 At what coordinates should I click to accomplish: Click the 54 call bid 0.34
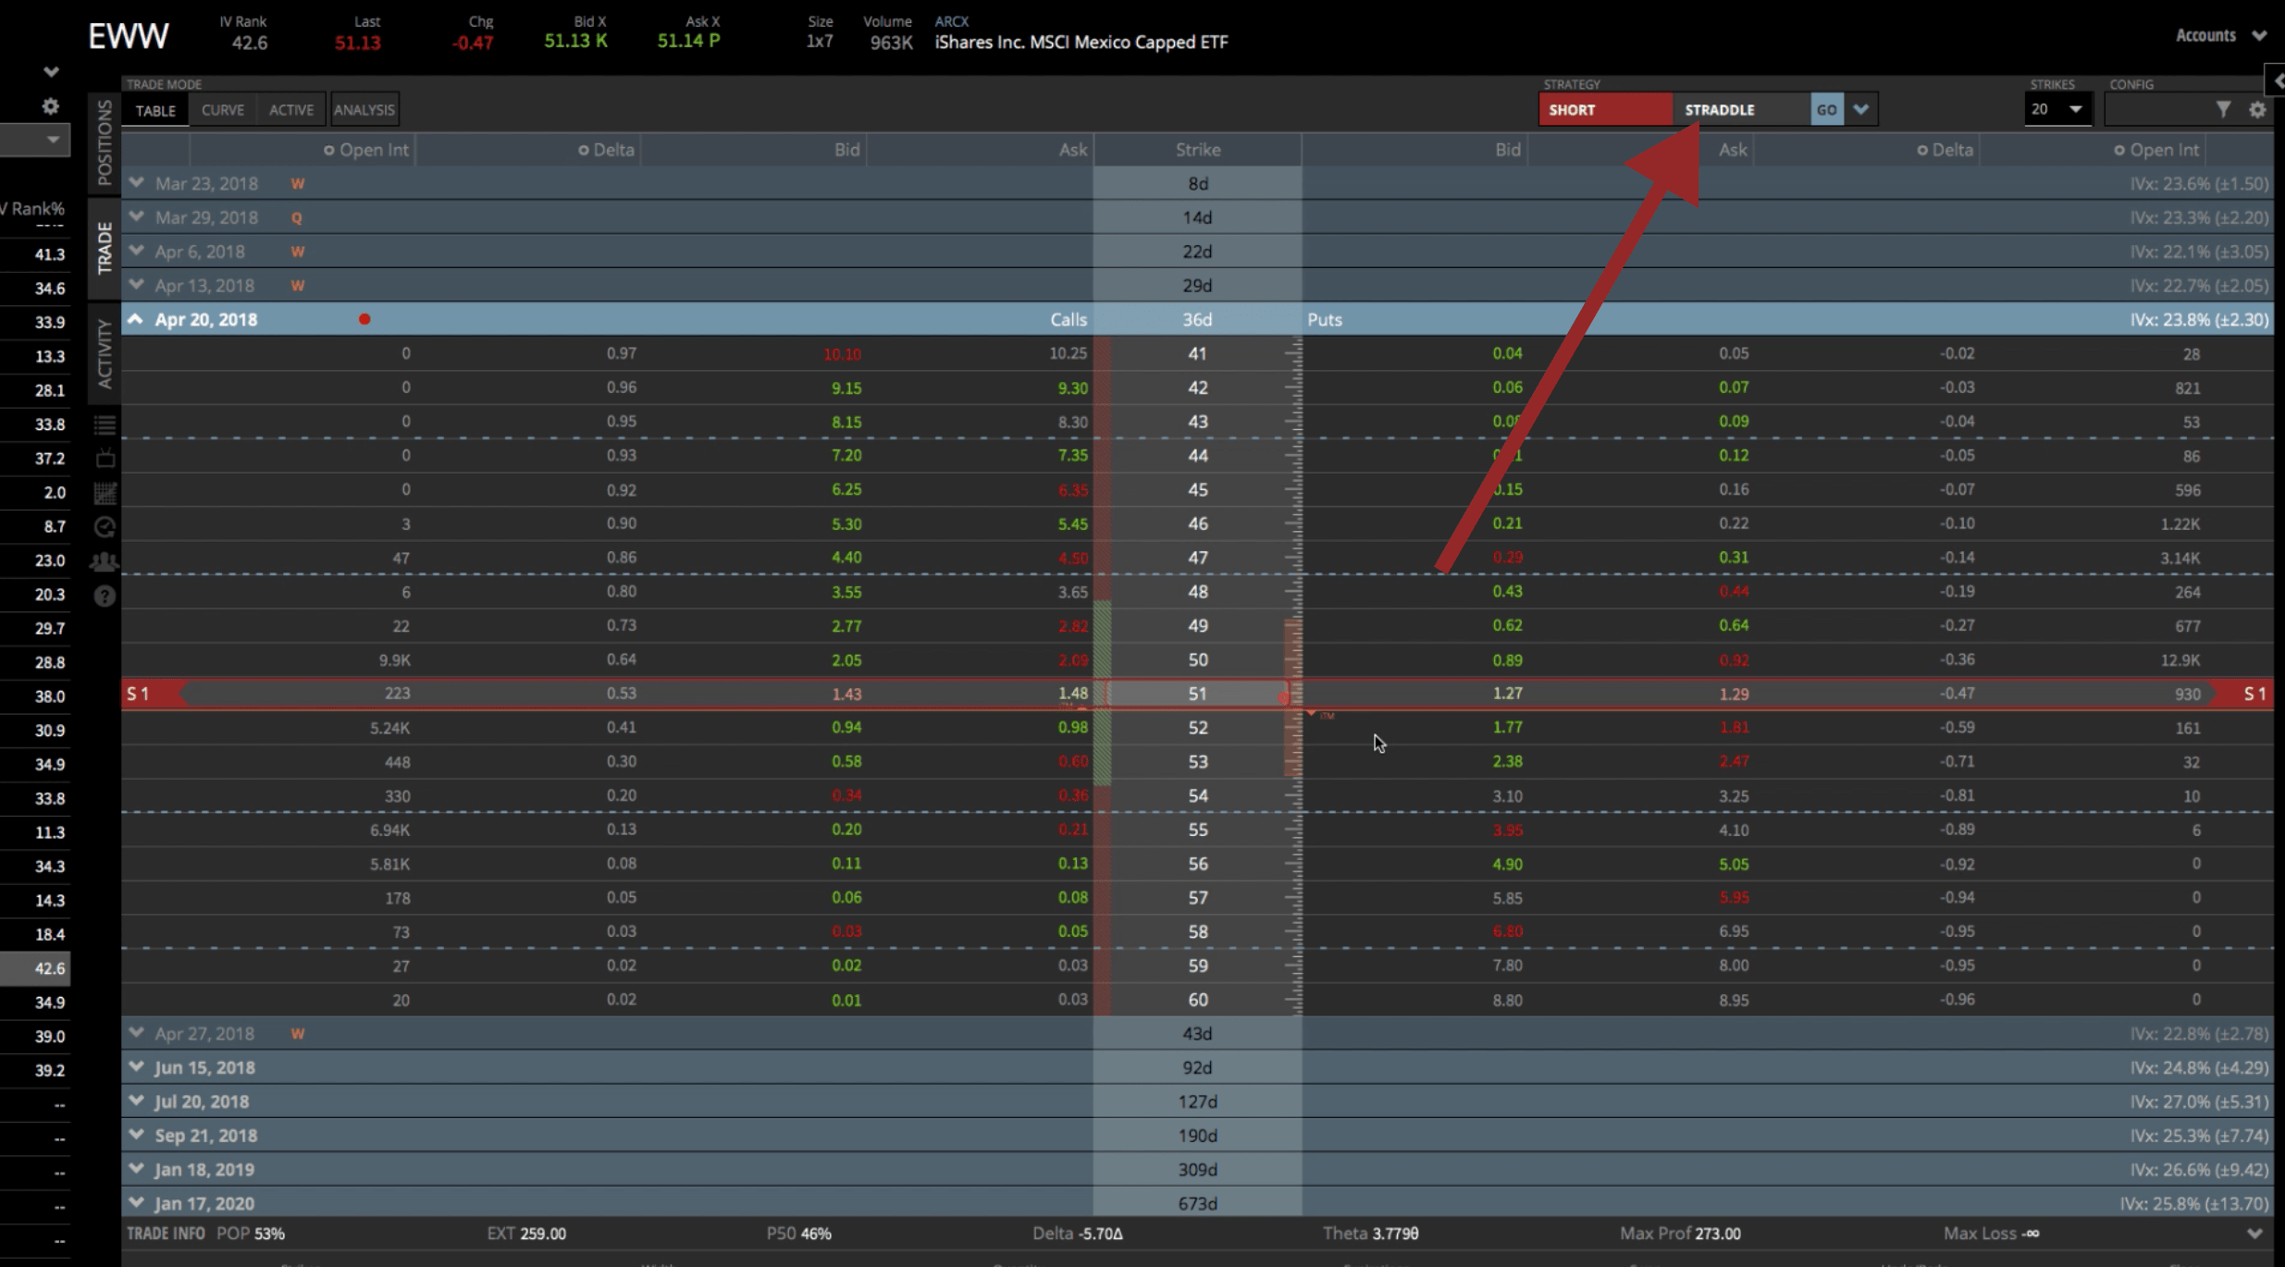click(846, 795)
